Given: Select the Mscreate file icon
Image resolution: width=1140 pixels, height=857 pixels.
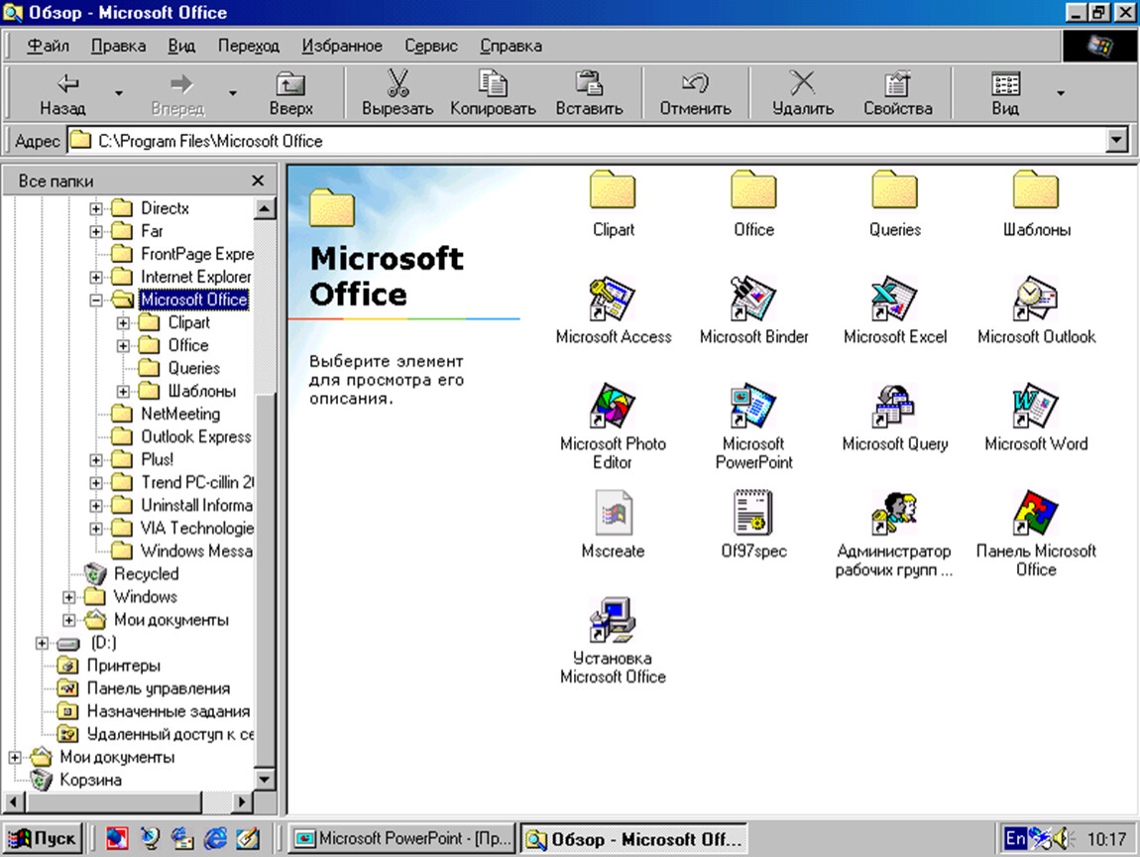Looking at the screenshot, I should (613, 513).
